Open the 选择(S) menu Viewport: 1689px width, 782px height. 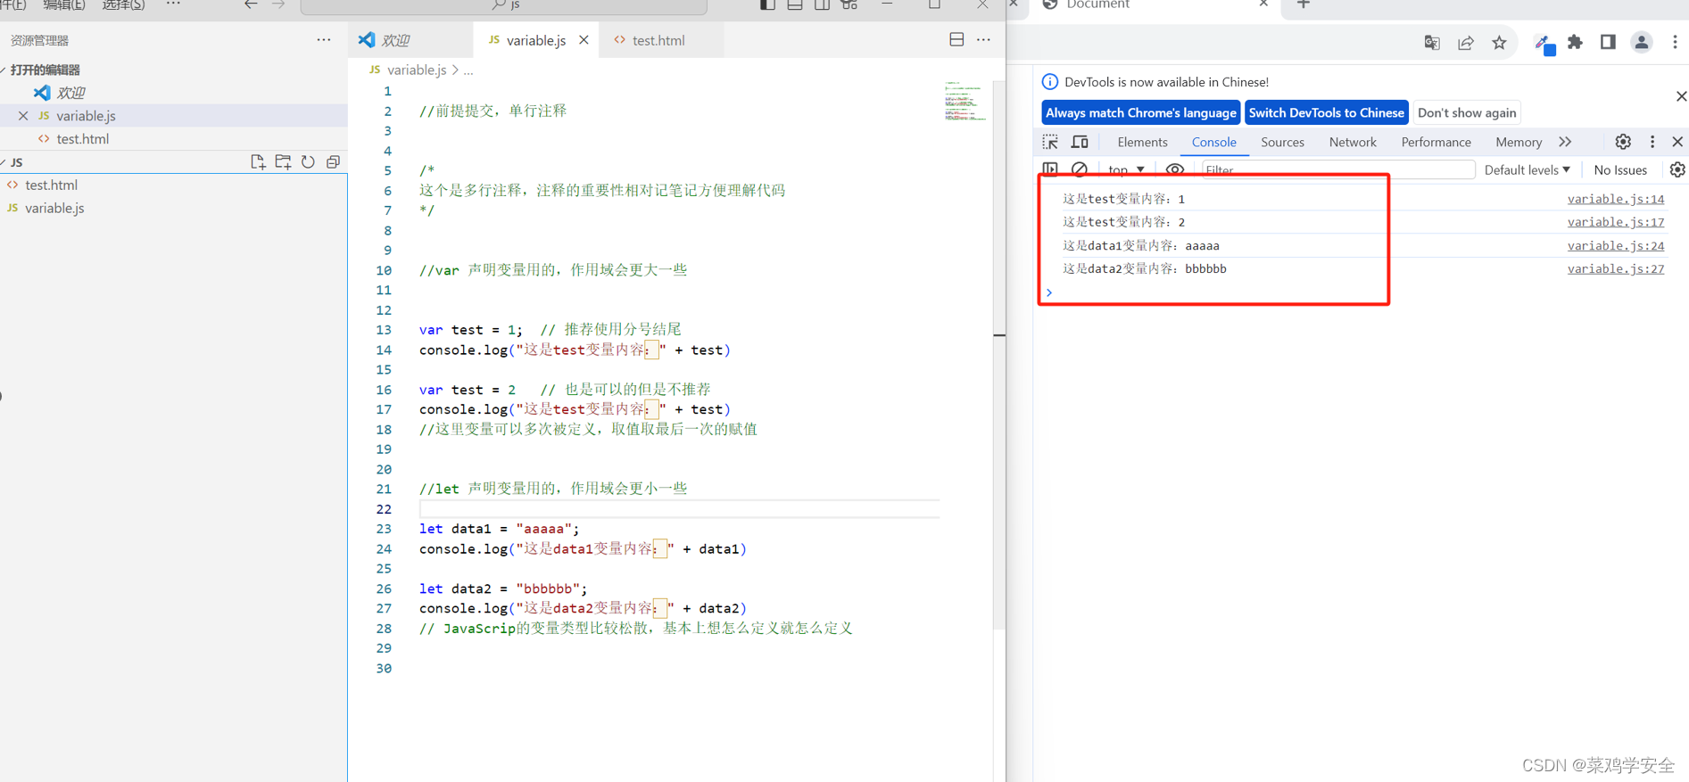pos(123,4)
